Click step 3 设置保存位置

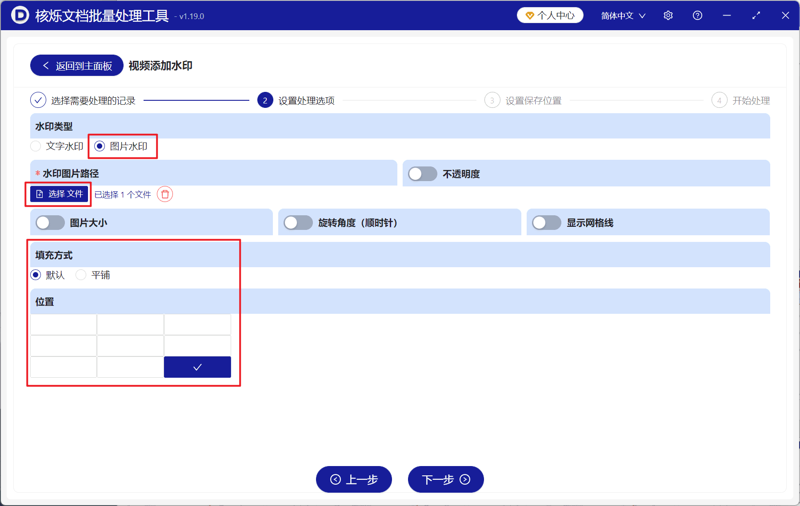[x=492, y=100]
